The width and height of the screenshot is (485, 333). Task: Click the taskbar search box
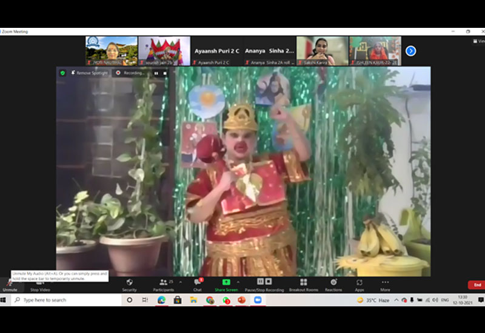[67, 300]
